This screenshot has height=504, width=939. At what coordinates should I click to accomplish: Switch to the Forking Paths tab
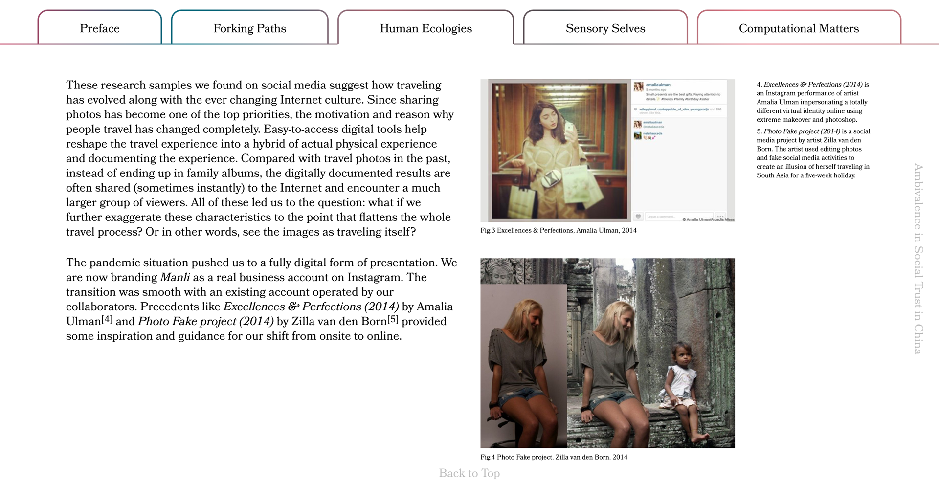tap(249, 28)
